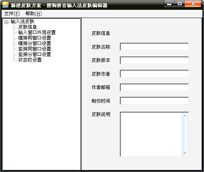This screenshot has width=204, height=172.
Task: Select 输入窗口外观设置 tree item
Action: (x=37, y=33)
